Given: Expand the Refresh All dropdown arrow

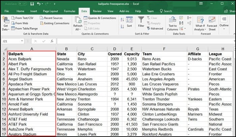Looking at the screenshot, I should pos(80,29).
